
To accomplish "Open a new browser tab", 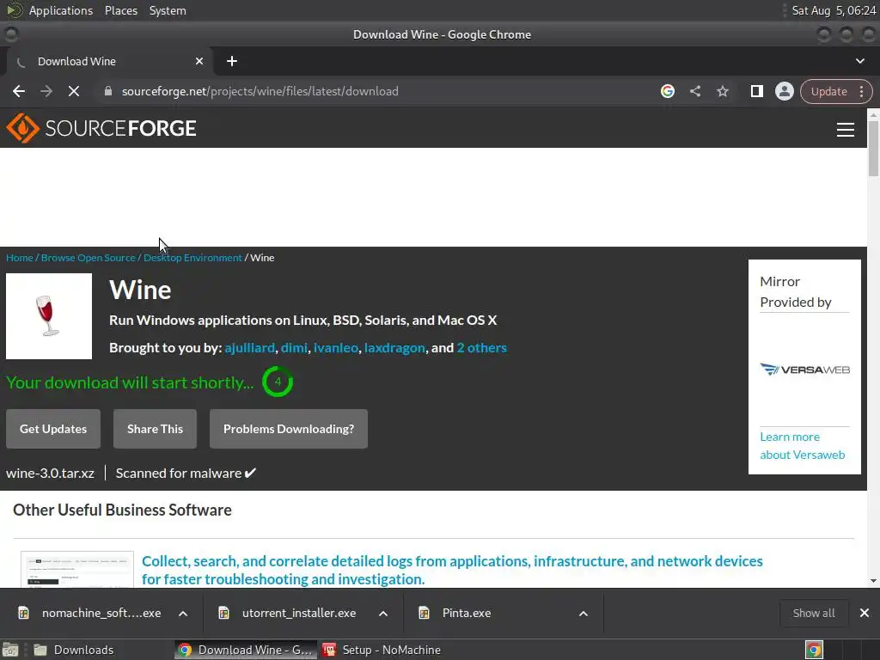I will 232,61.
